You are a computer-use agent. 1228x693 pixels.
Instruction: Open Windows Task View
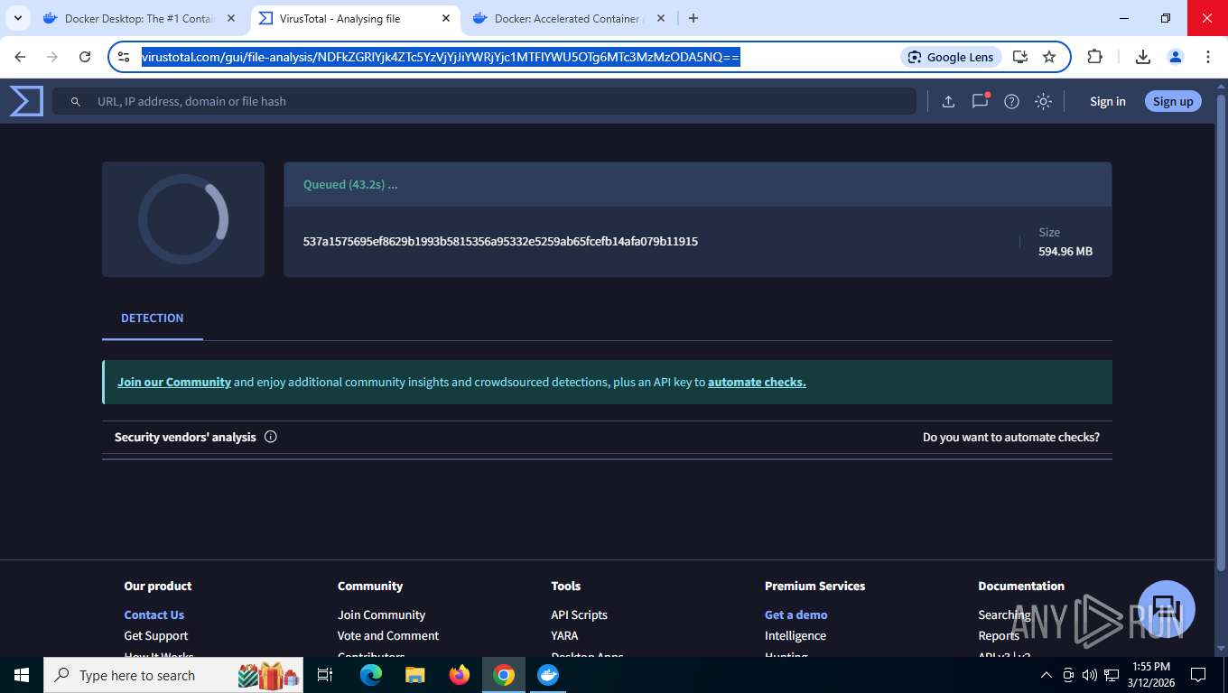(325, 675)
